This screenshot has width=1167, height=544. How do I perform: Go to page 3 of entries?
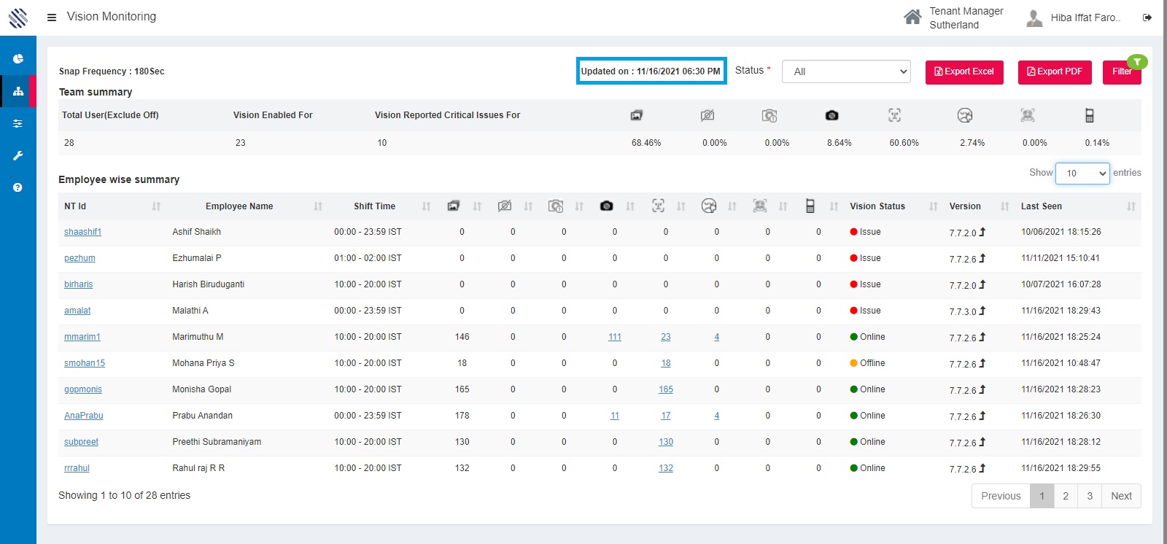pyautogui.click(x=1090, y=496)
